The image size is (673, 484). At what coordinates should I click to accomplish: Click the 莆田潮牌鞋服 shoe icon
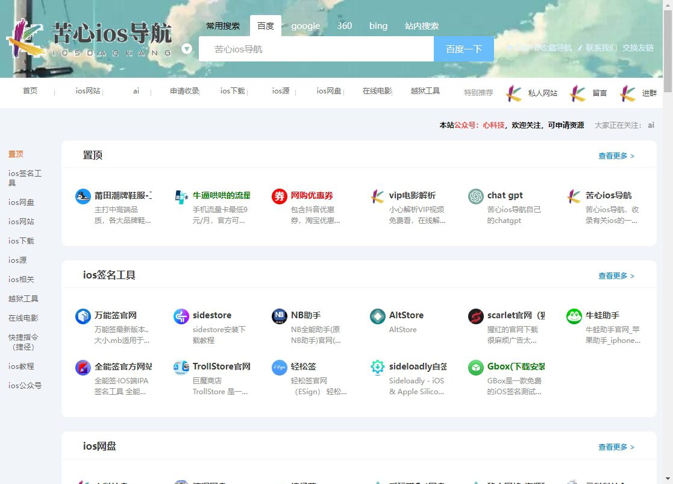click(x=83, y=196)
